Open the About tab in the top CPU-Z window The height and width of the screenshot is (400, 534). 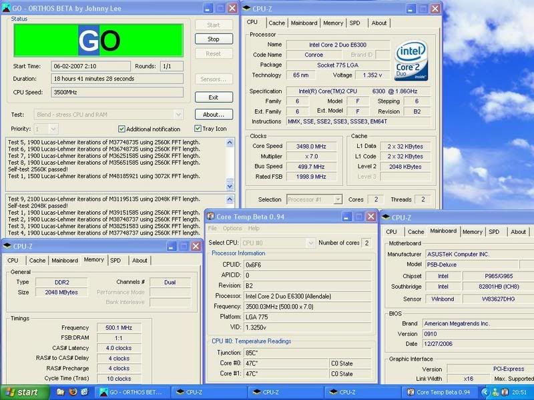pos(378,23)
